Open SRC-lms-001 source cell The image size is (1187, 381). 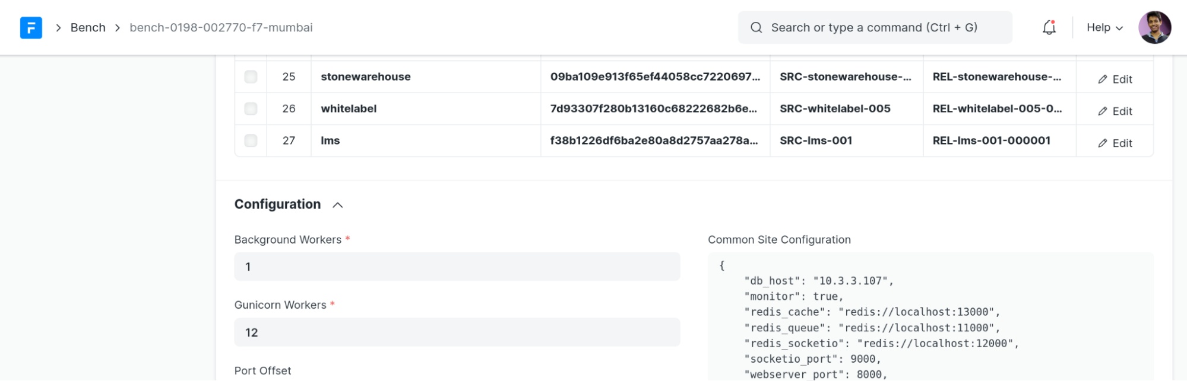(816, 141)
